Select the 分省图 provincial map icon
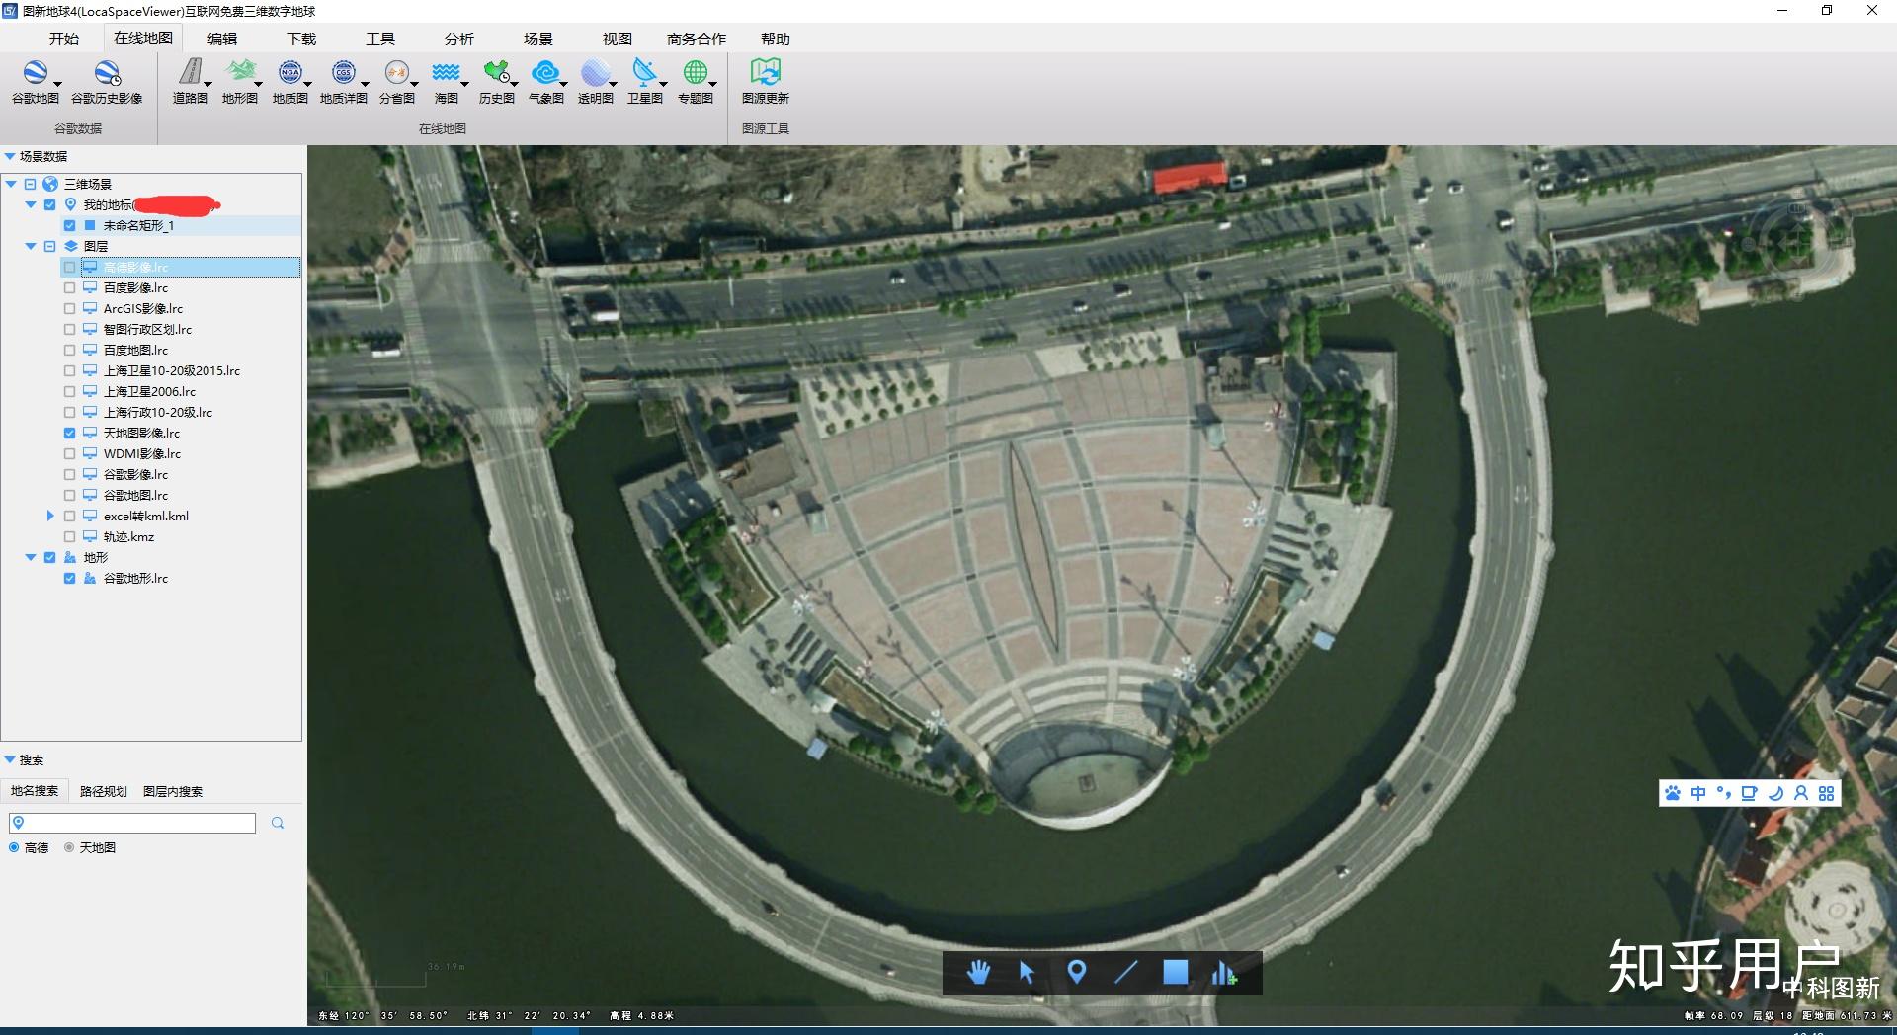The width and height of the screenshot is (1897, 1035). click(x=396, y=72)
